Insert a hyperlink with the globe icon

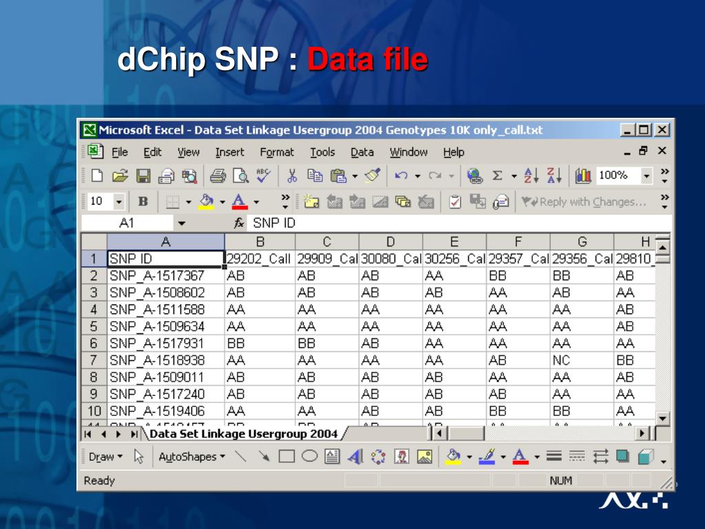click(474, 176)
